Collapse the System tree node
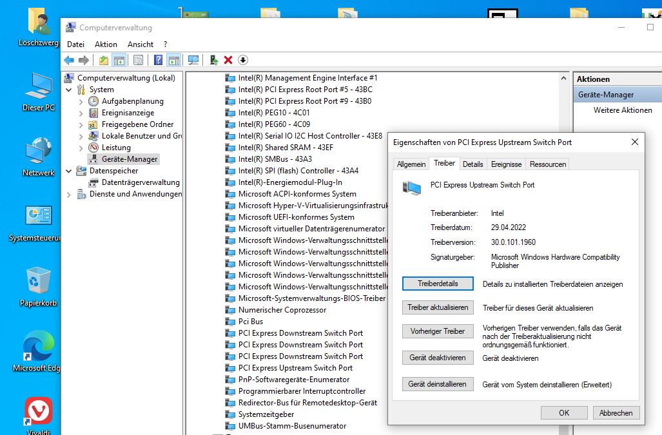The height and width of the screenshot is (435, 662). pyautogui.click(x=69, y=90)
